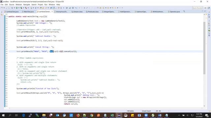Click the Run (green play) toolbar icon
Viewport: 211px width, 118px height.
(x=17, y=8)
